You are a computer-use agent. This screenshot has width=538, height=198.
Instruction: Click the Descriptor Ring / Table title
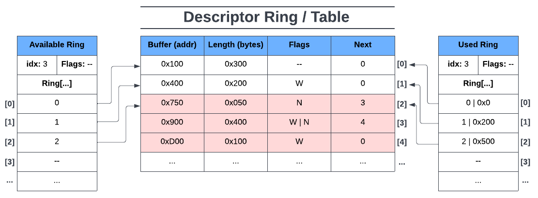[x=266, y=17]
